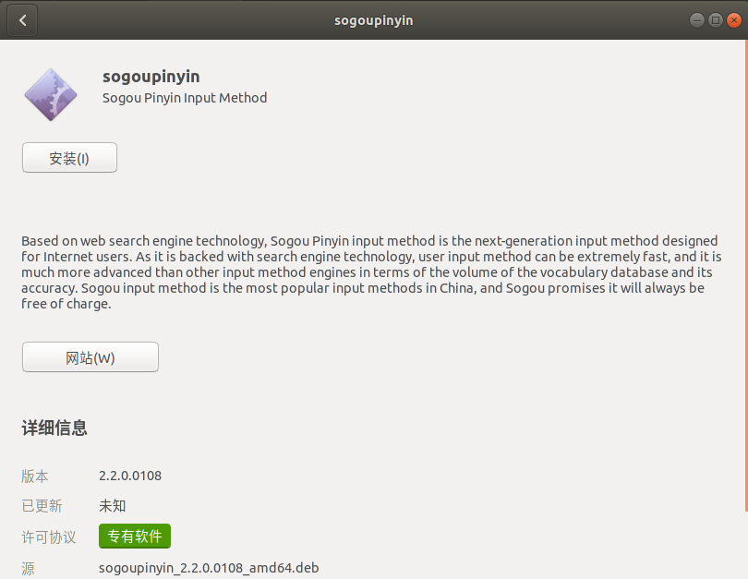Image resolution: width=748 pixels, height=579 pixels.
Task: Click the vertical scrollbar on right edge
Action: pyautogui.click(x=744, y=277)
